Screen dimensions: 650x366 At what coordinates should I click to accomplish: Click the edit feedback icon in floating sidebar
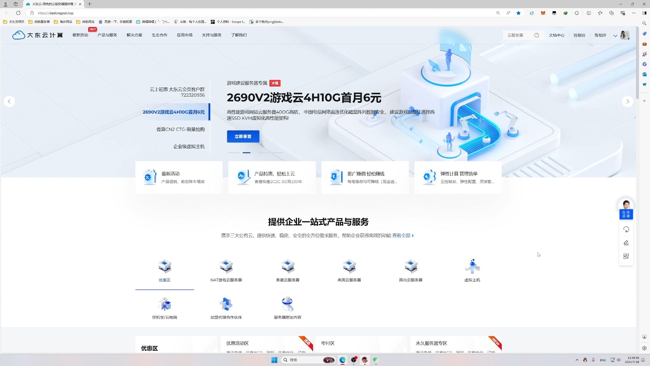point(626,243)
